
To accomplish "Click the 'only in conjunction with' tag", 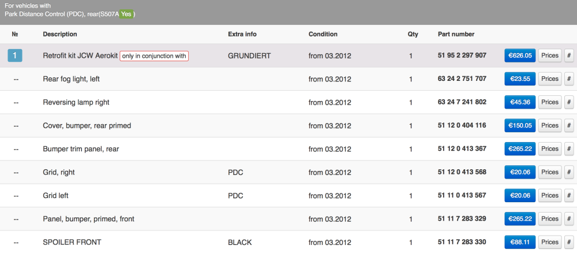I will pos(154,56).
